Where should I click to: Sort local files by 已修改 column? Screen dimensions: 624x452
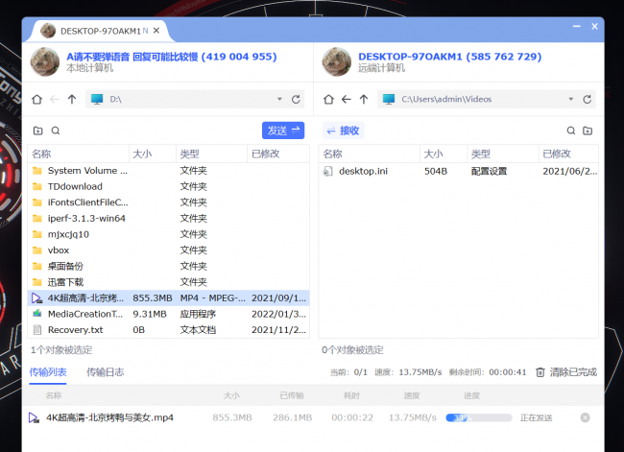pyautogui.click(x=278, y=154)
